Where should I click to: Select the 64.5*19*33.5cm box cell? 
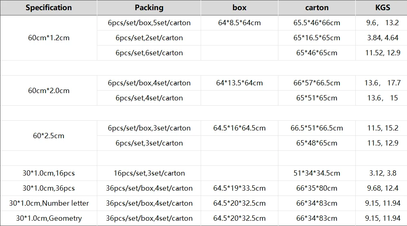point(239,188)
